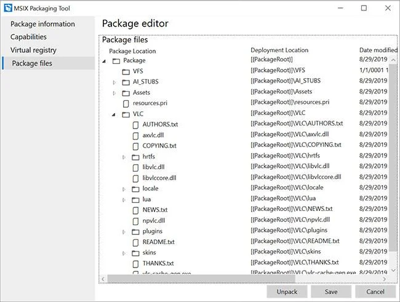Maximize the MSIX Packaging Tool window
Image resolution: width=400 pixels, height=302 pixels.
364,8
